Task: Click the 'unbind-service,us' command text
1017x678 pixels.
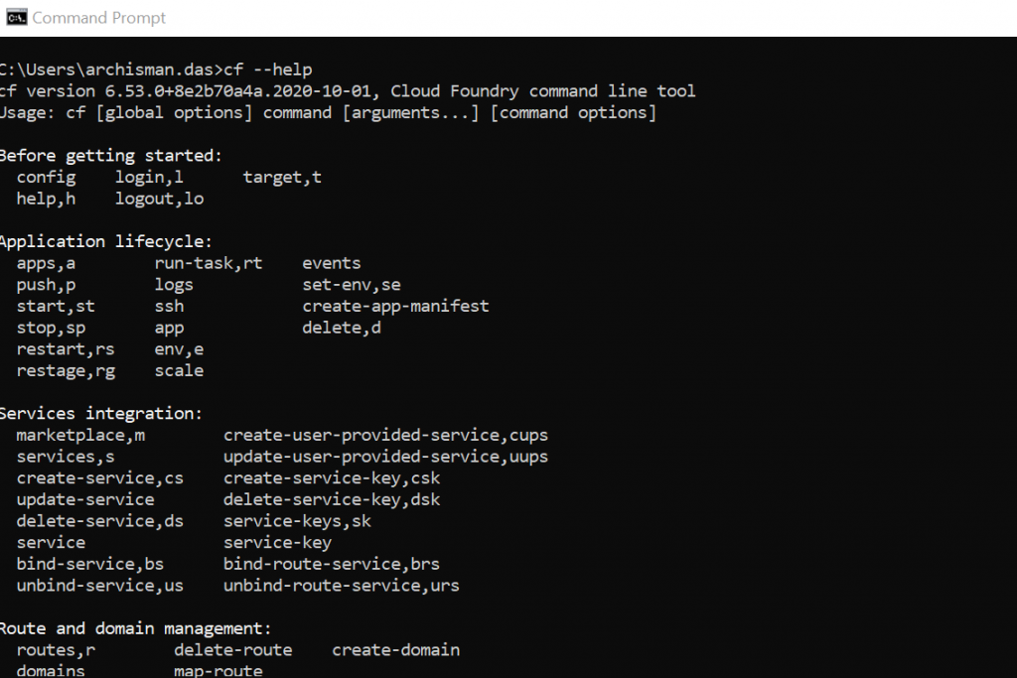Action: tap(100, 586)
